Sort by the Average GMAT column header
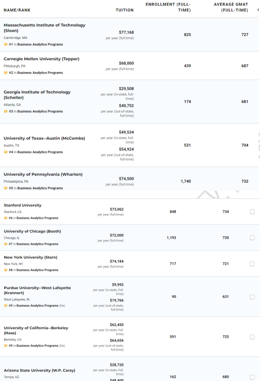The height and width of the screenshot is (381, 260). (x=231, y=7)
